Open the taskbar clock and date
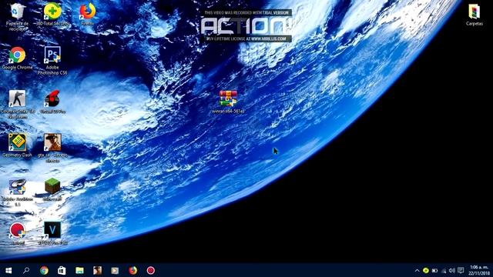 (x=479, y=270)
